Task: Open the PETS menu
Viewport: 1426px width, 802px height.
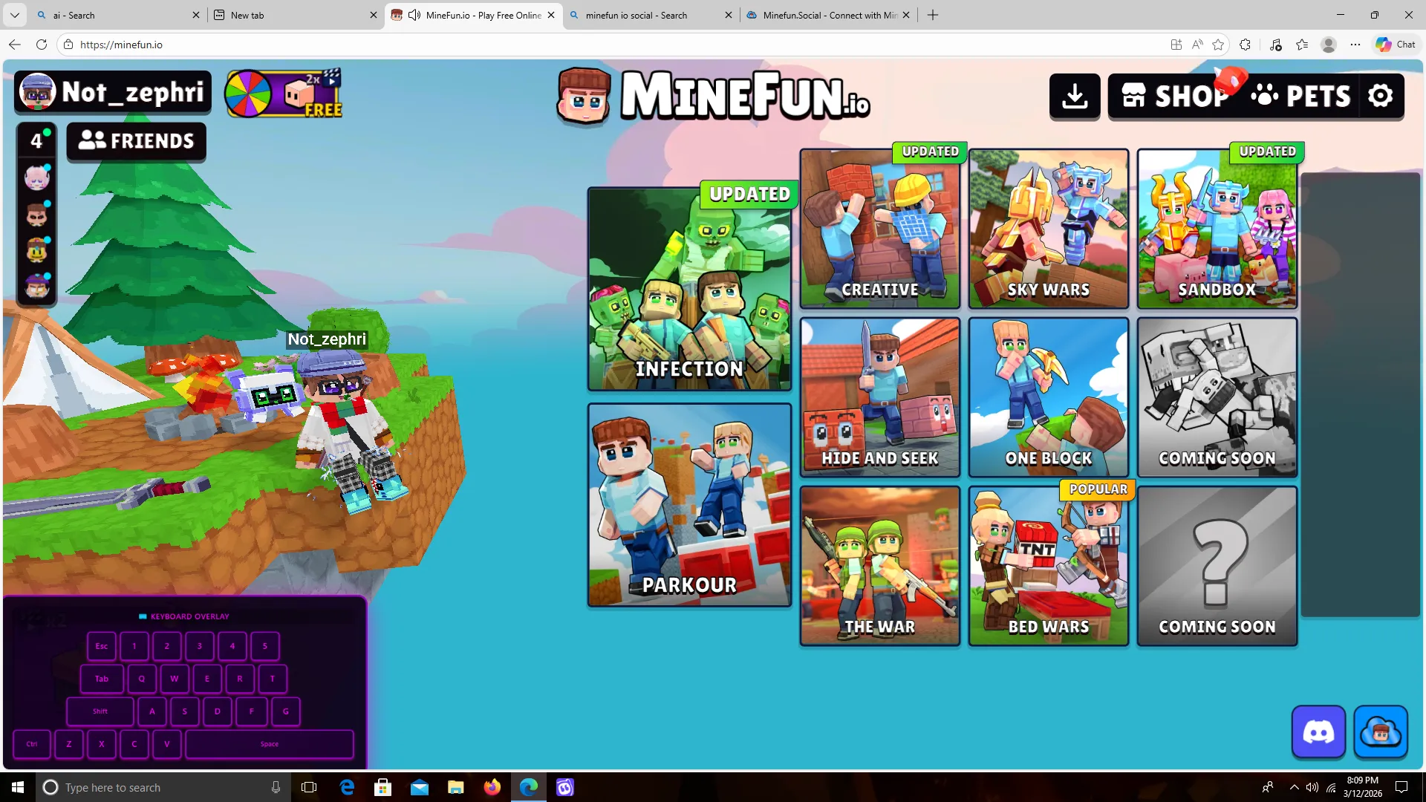Action: point(1300,96)
